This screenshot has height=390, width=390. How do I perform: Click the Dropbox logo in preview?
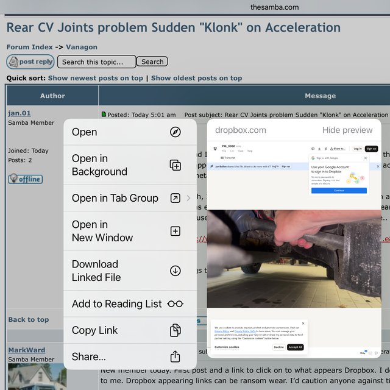tap(215, 149)
